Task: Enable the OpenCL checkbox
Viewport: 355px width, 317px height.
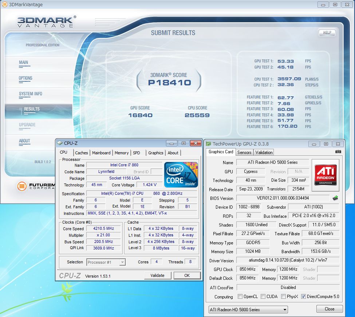Action: (240, 297)
